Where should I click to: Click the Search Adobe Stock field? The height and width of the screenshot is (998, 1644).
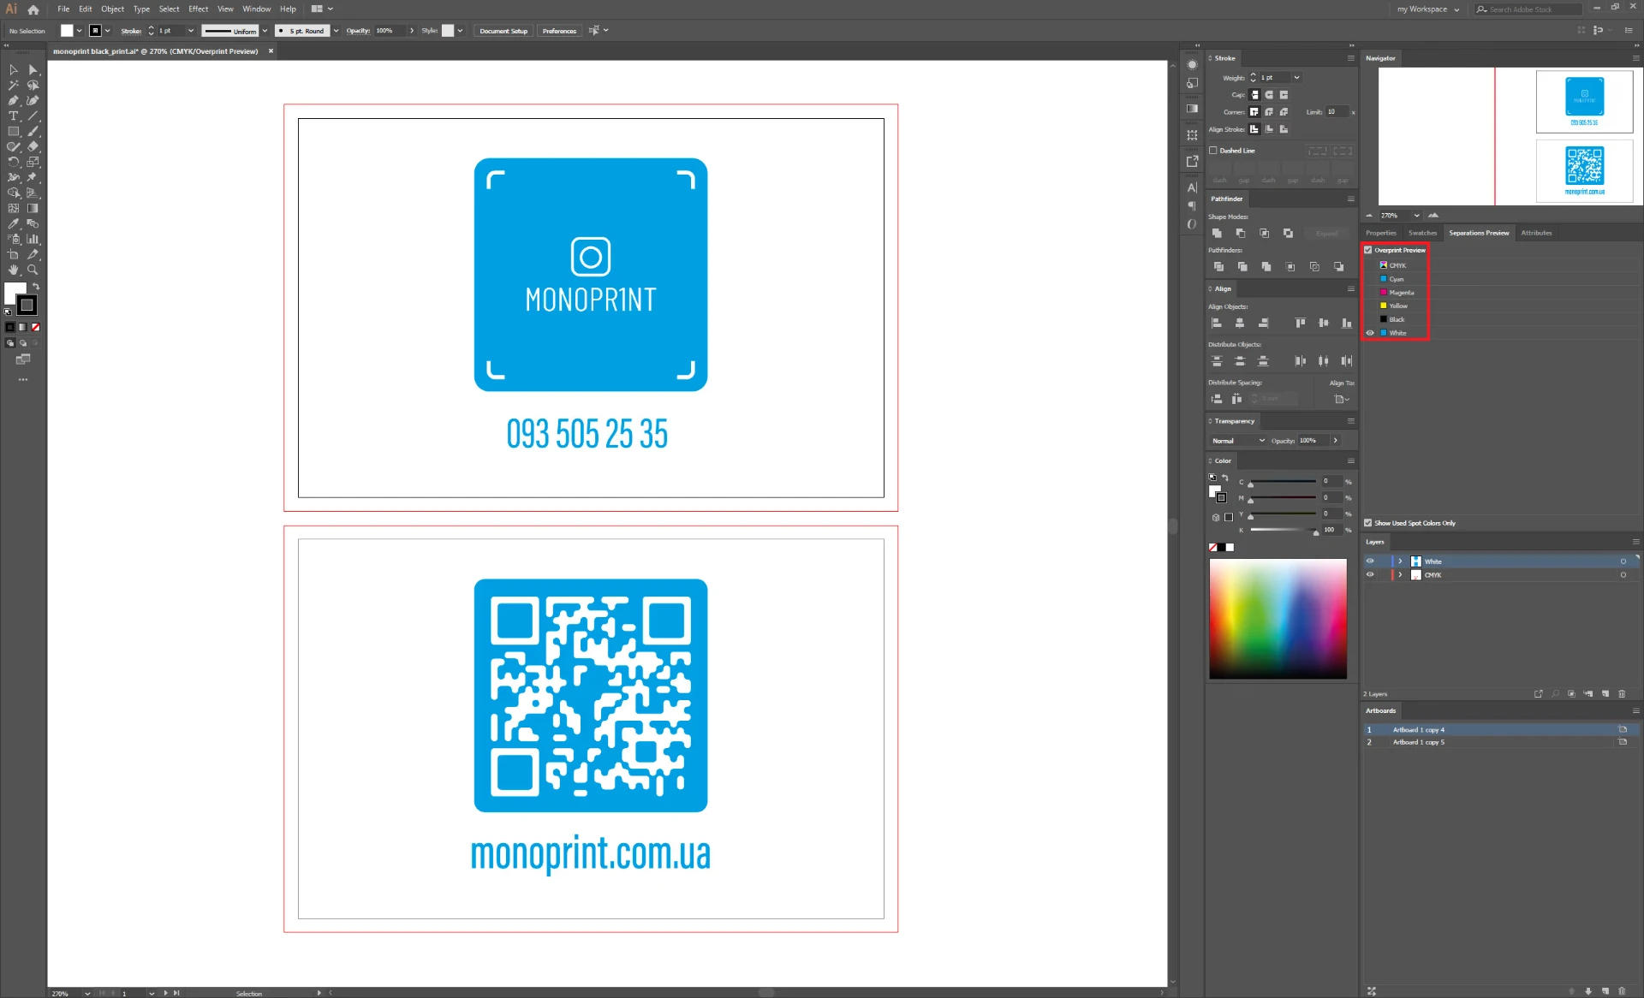pyautogui.click(x=1528, y=9)
